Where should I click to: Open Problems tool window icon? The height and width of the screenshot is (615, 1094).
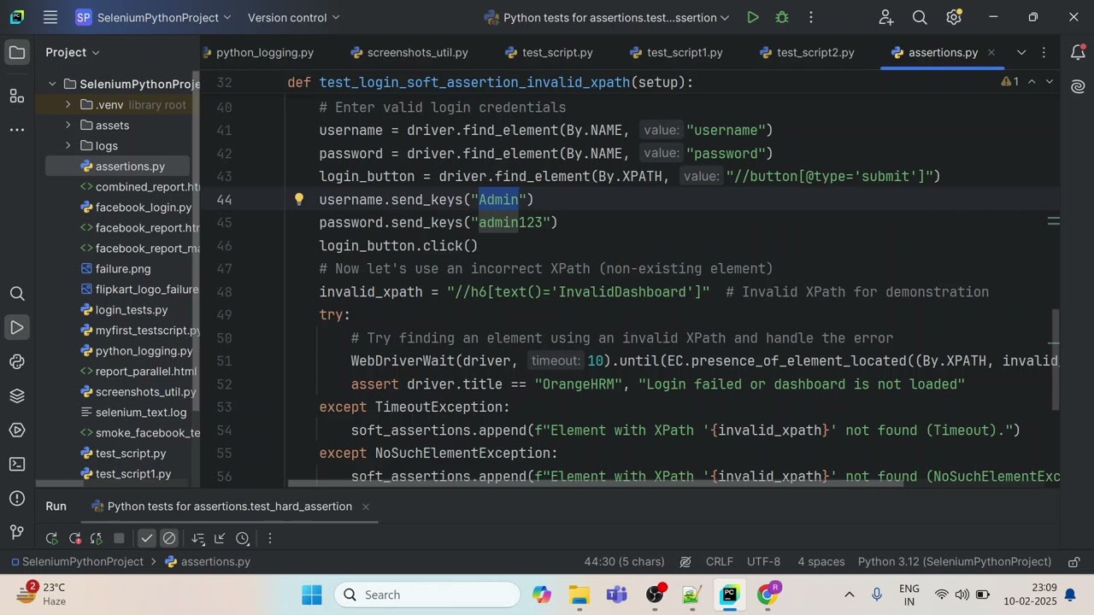coord(17,498)
